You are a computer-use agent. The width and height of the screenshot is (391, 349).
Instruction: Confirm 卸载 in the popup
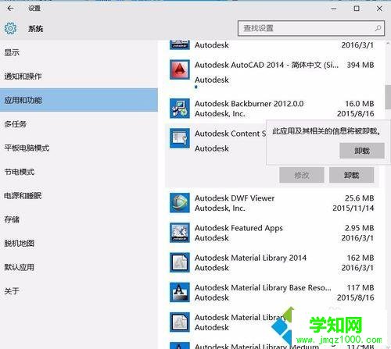pos(362,151)
